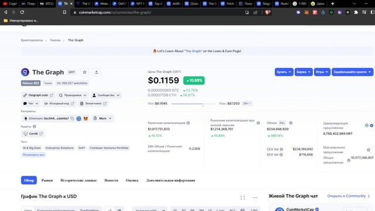Switch to Рынки tab
375x211 pixels.
pyautogui.click(x=47, y=181)
